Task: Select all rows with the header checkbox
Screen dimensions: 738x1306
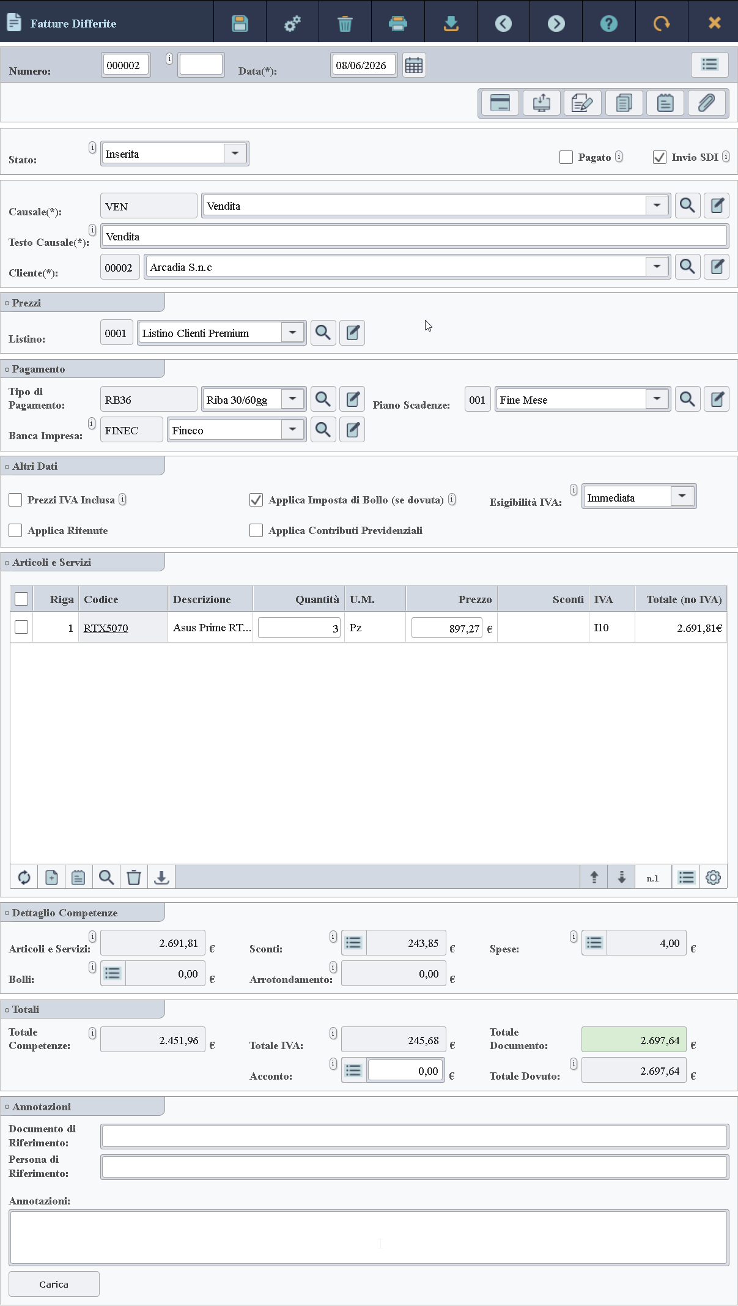Action: pos(21,599)
